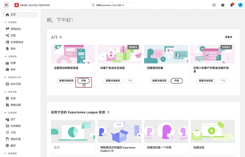Open 向客户发送生日消息 card image
The width and height of the screenshot is (245, 157).
pos(120,54)
